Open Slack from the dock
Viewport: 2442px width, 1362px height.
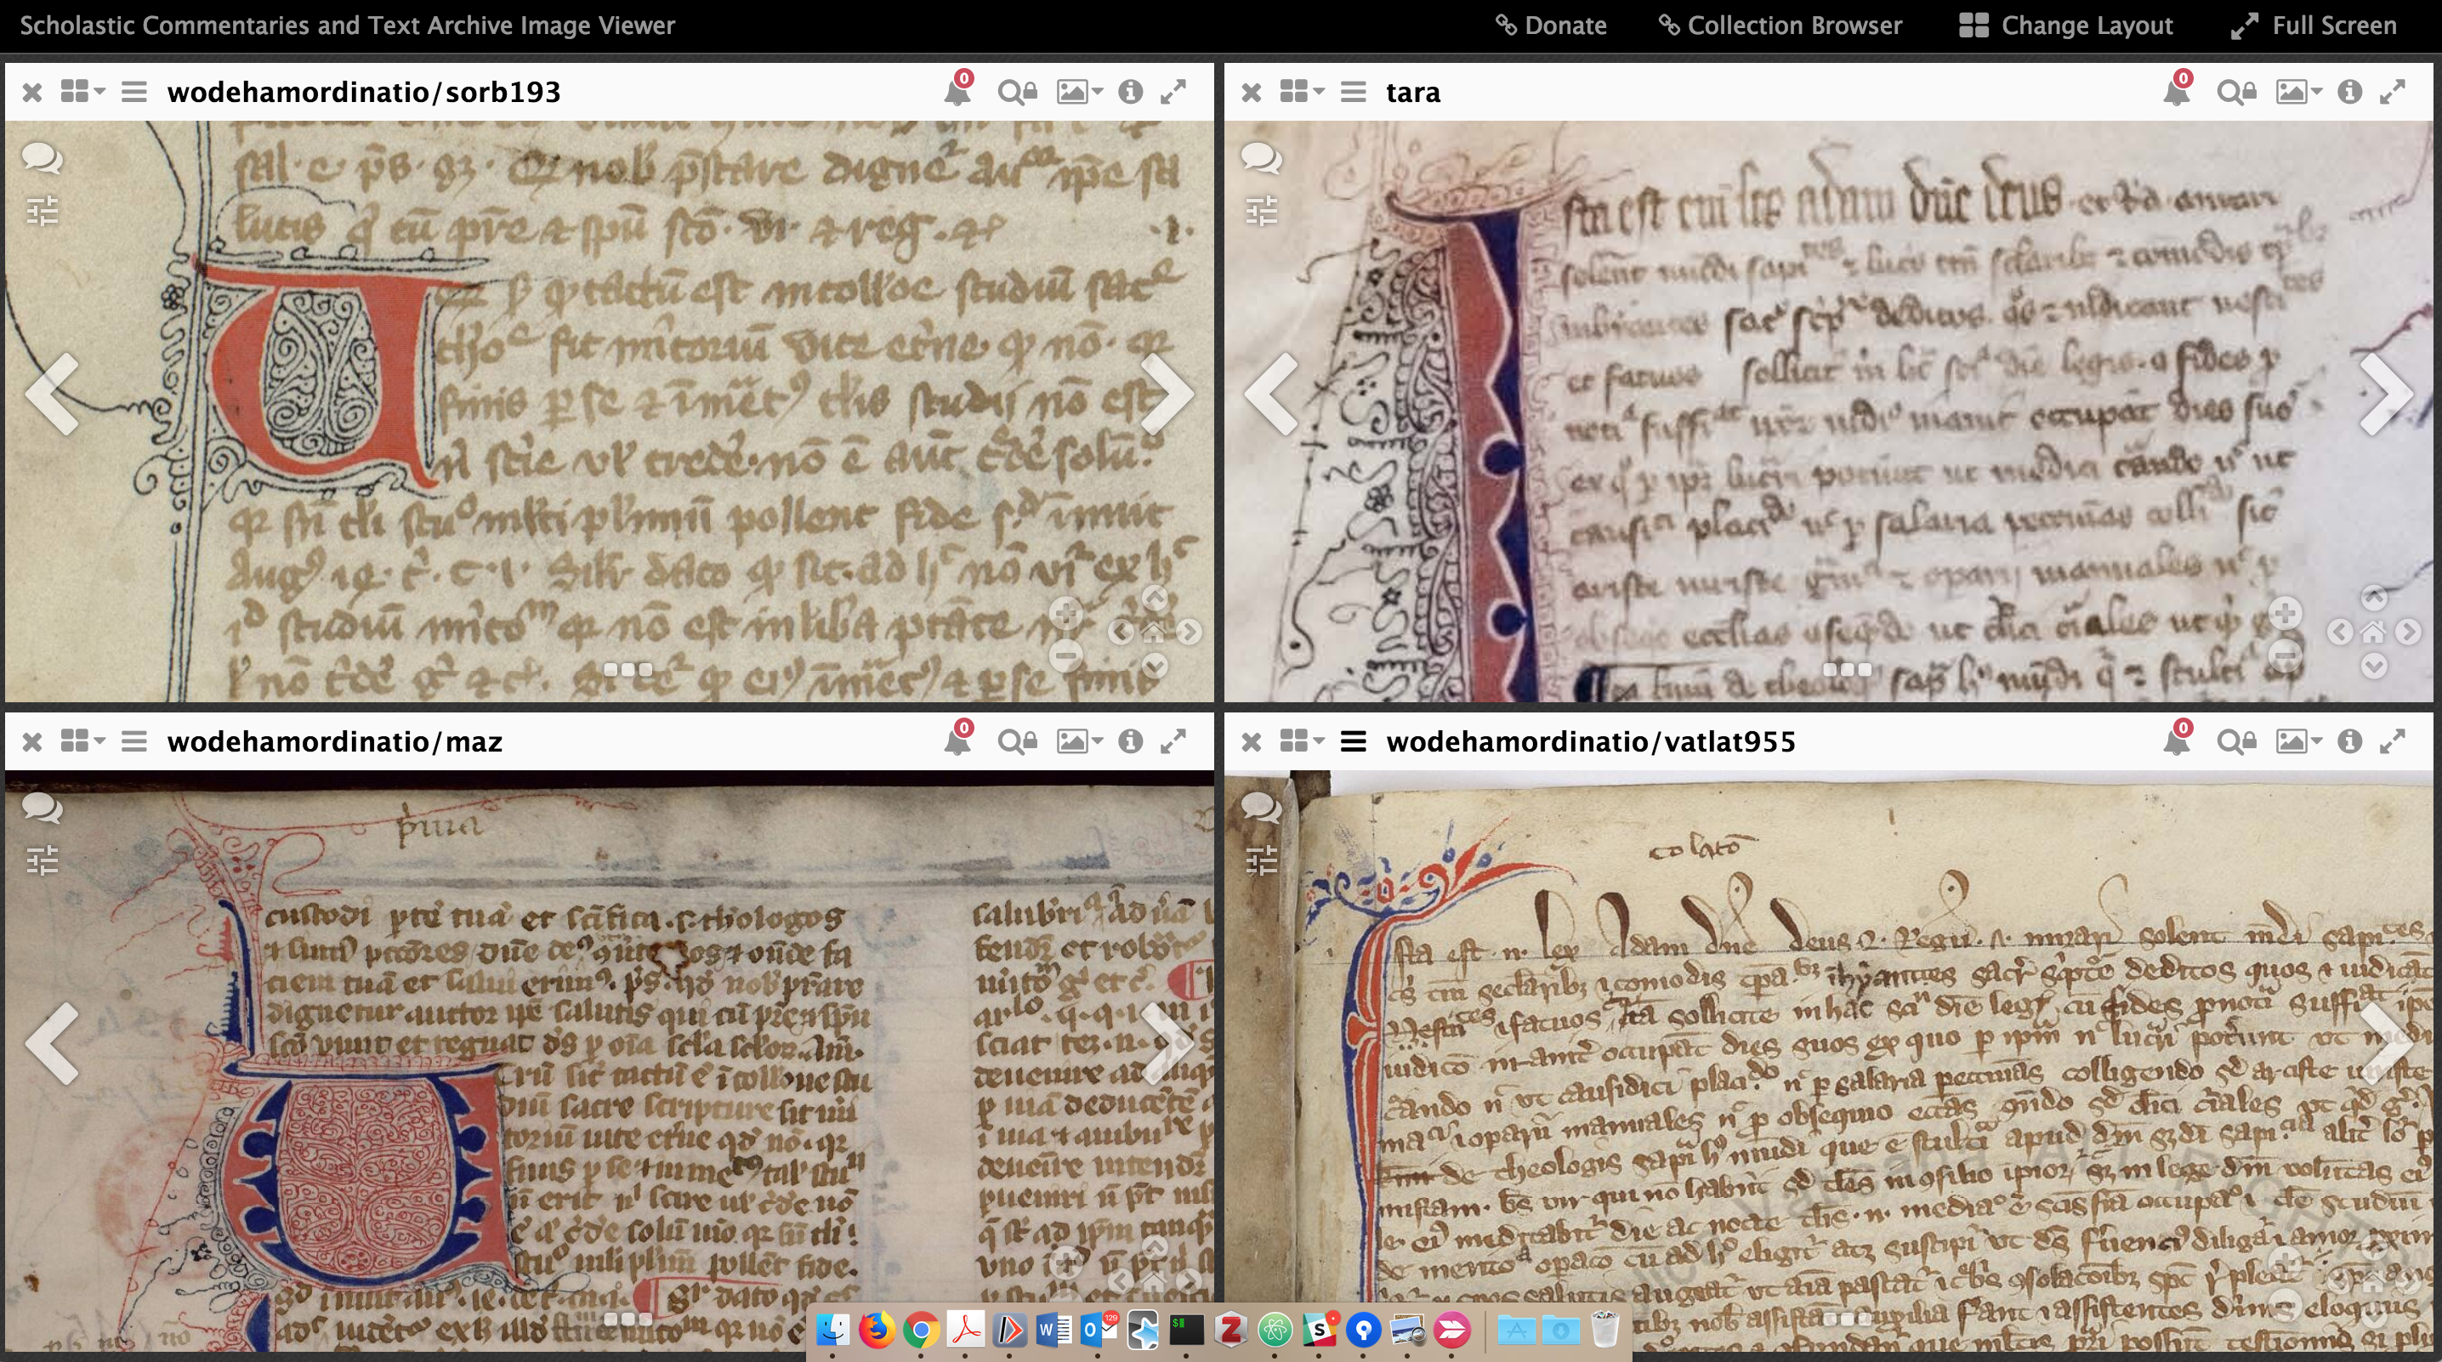[1319, 1330]
